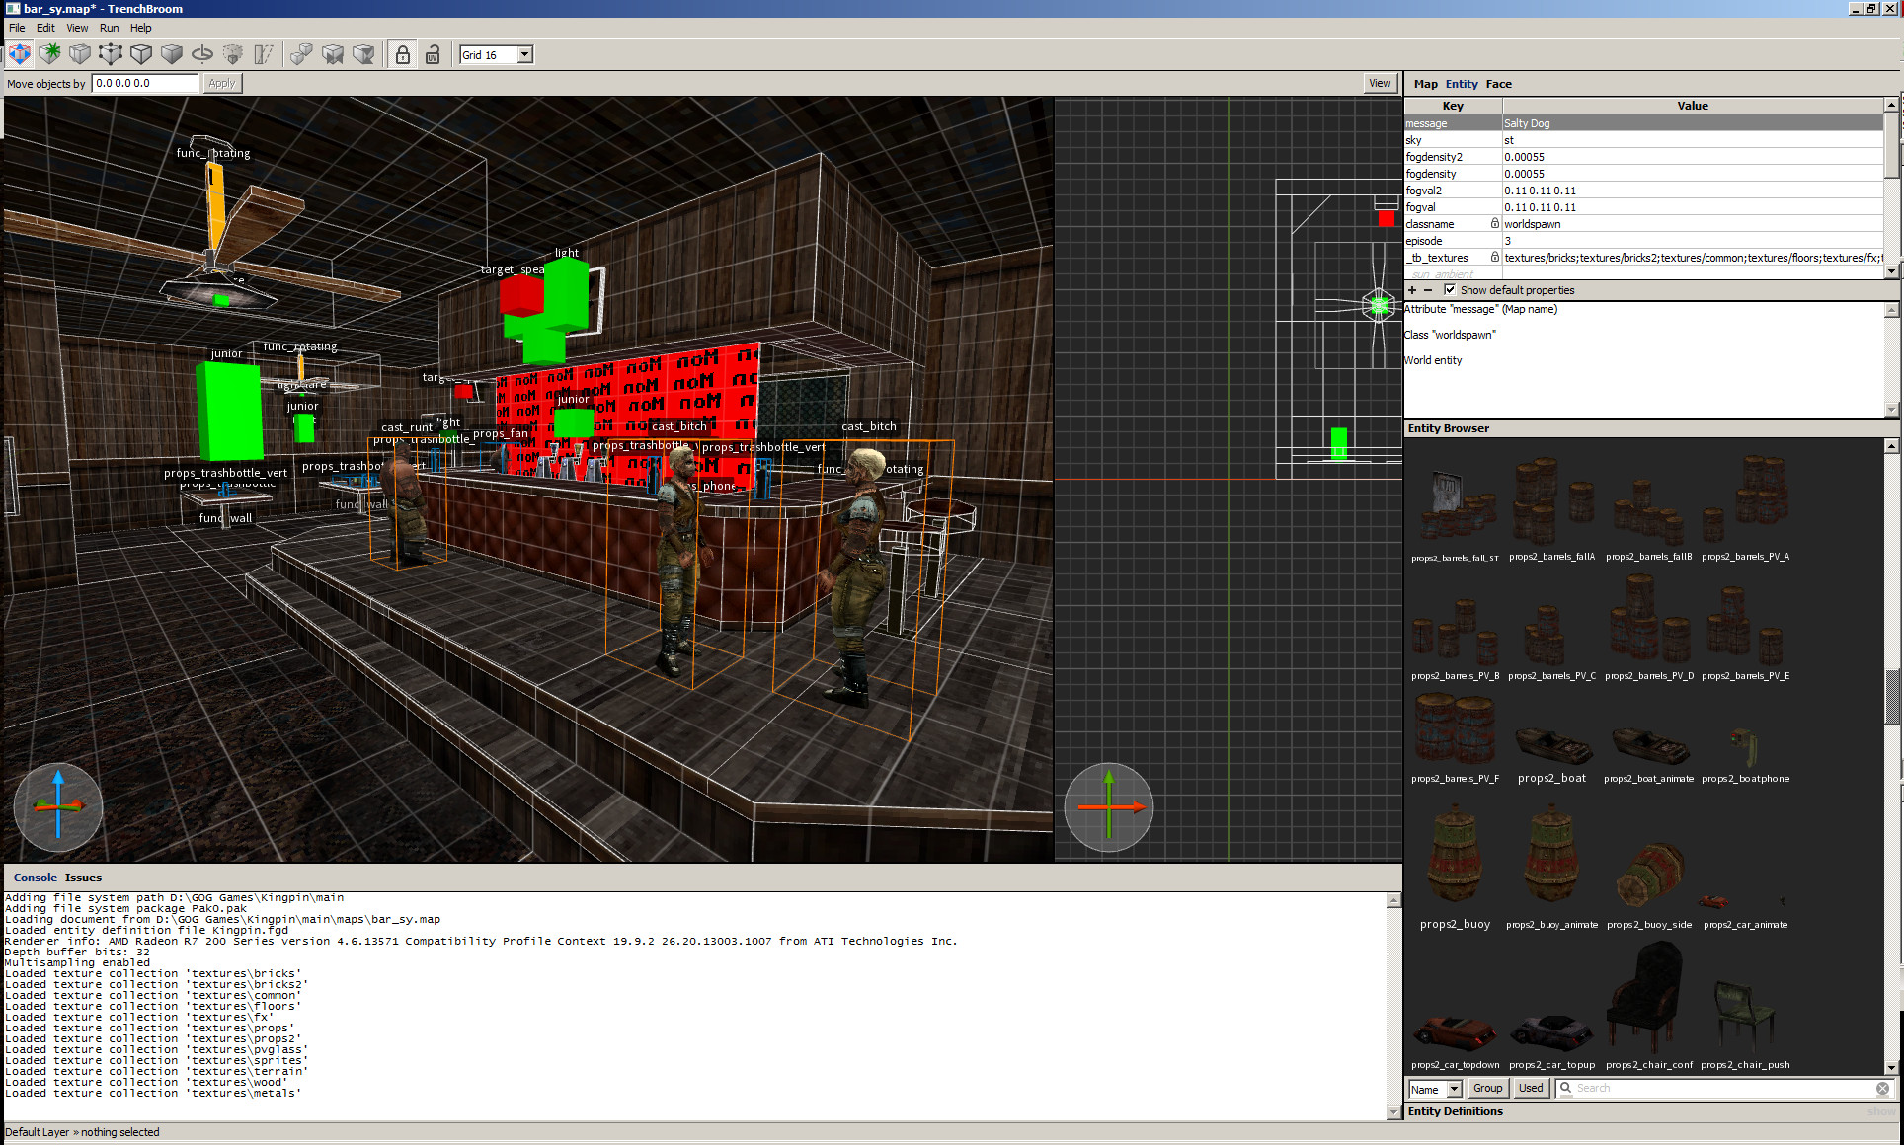Open the Help menu

[x=141, y=28]
